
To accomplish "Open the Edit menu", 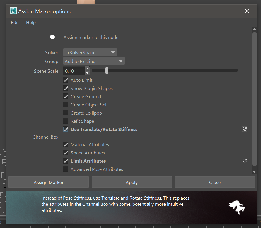I will pos(15,23).
